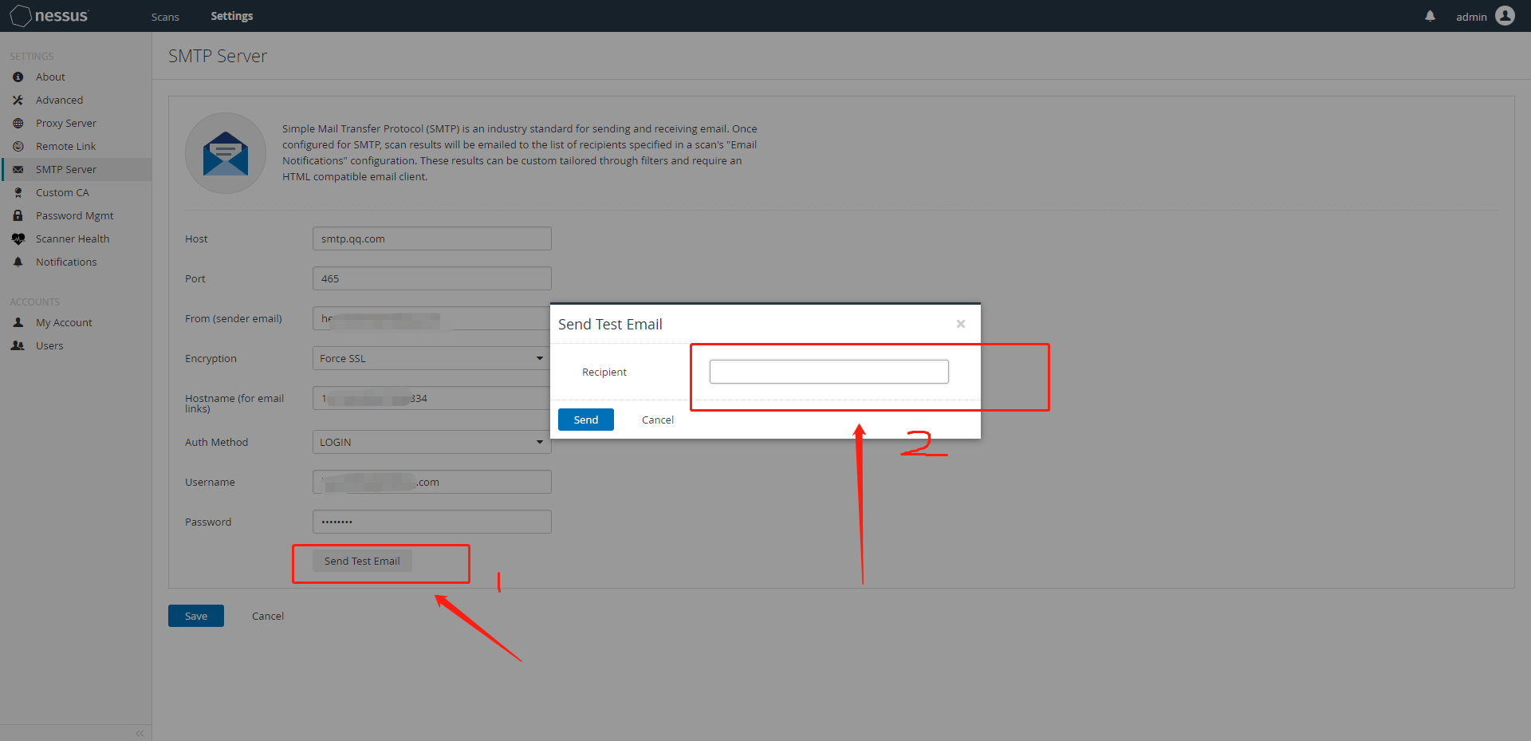1531x741 pixels.
Task: Click the Password Mgmt lock icon
Action: [18, 216]
